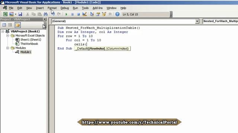
Task: Open the Properties Window toolbar icon
Action: (98, 14)
